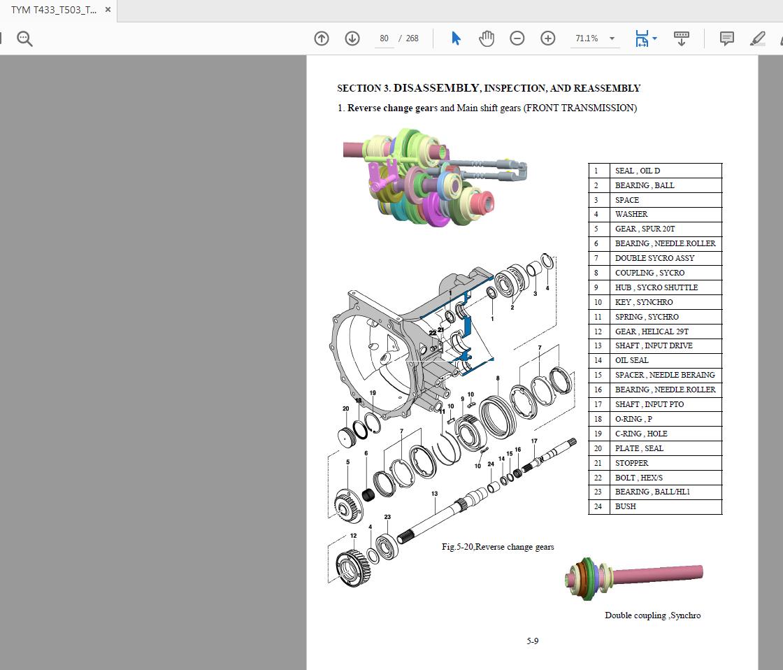Click the SECTION 3 DISASSEMBLY heading

tap(489, 88)
